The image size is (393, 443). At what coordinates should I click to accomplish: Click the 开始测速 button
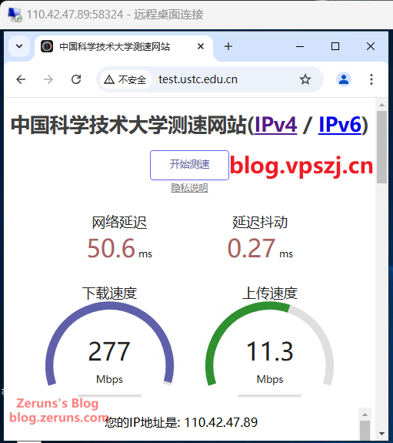click(x=189, y=166)
